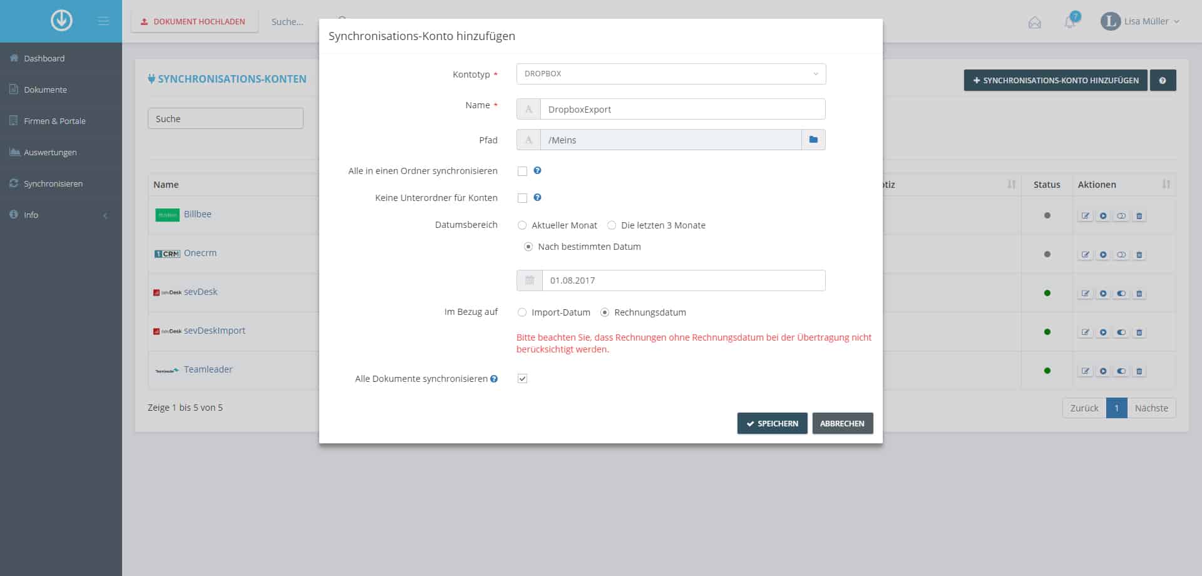This screenshot has height=576, width=1202.
Task: Click help icon beside Alle Dokumente synchronisieren
Action: click(x=494, y=379)
